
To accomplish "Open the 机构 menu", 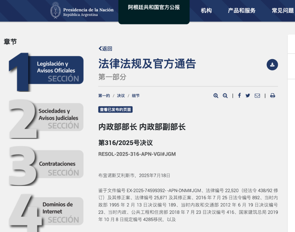I will pyautogui.click(x=206, y=11).
